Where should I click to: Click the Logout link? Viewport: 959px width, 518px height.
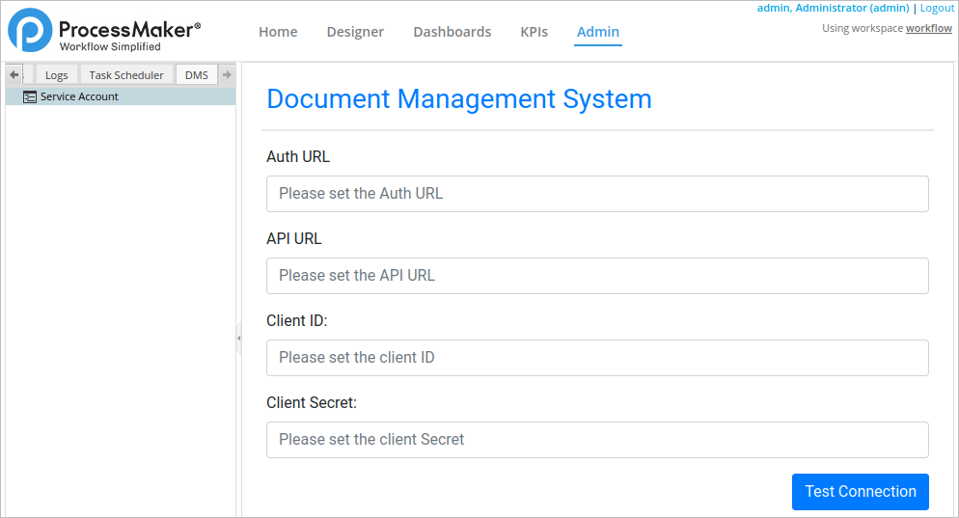tap(937, 8)
